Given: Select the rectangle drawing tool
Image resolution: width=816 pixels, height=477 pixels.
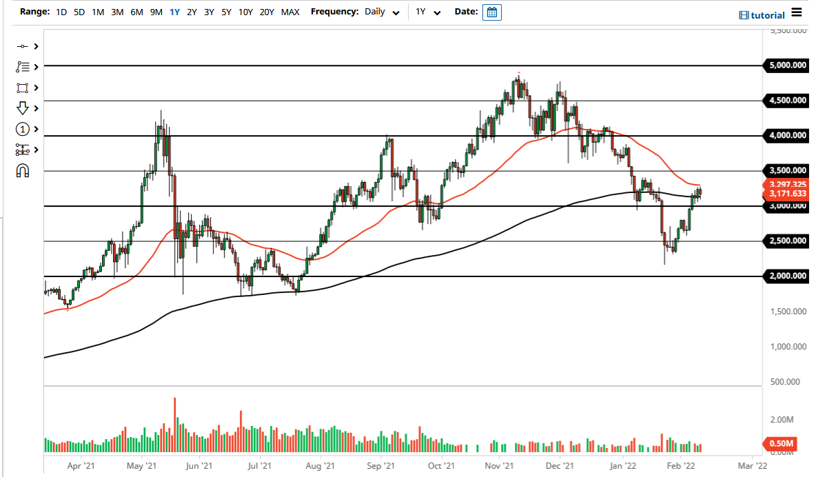Looking at the screenshot, I should tap(22, 88).
